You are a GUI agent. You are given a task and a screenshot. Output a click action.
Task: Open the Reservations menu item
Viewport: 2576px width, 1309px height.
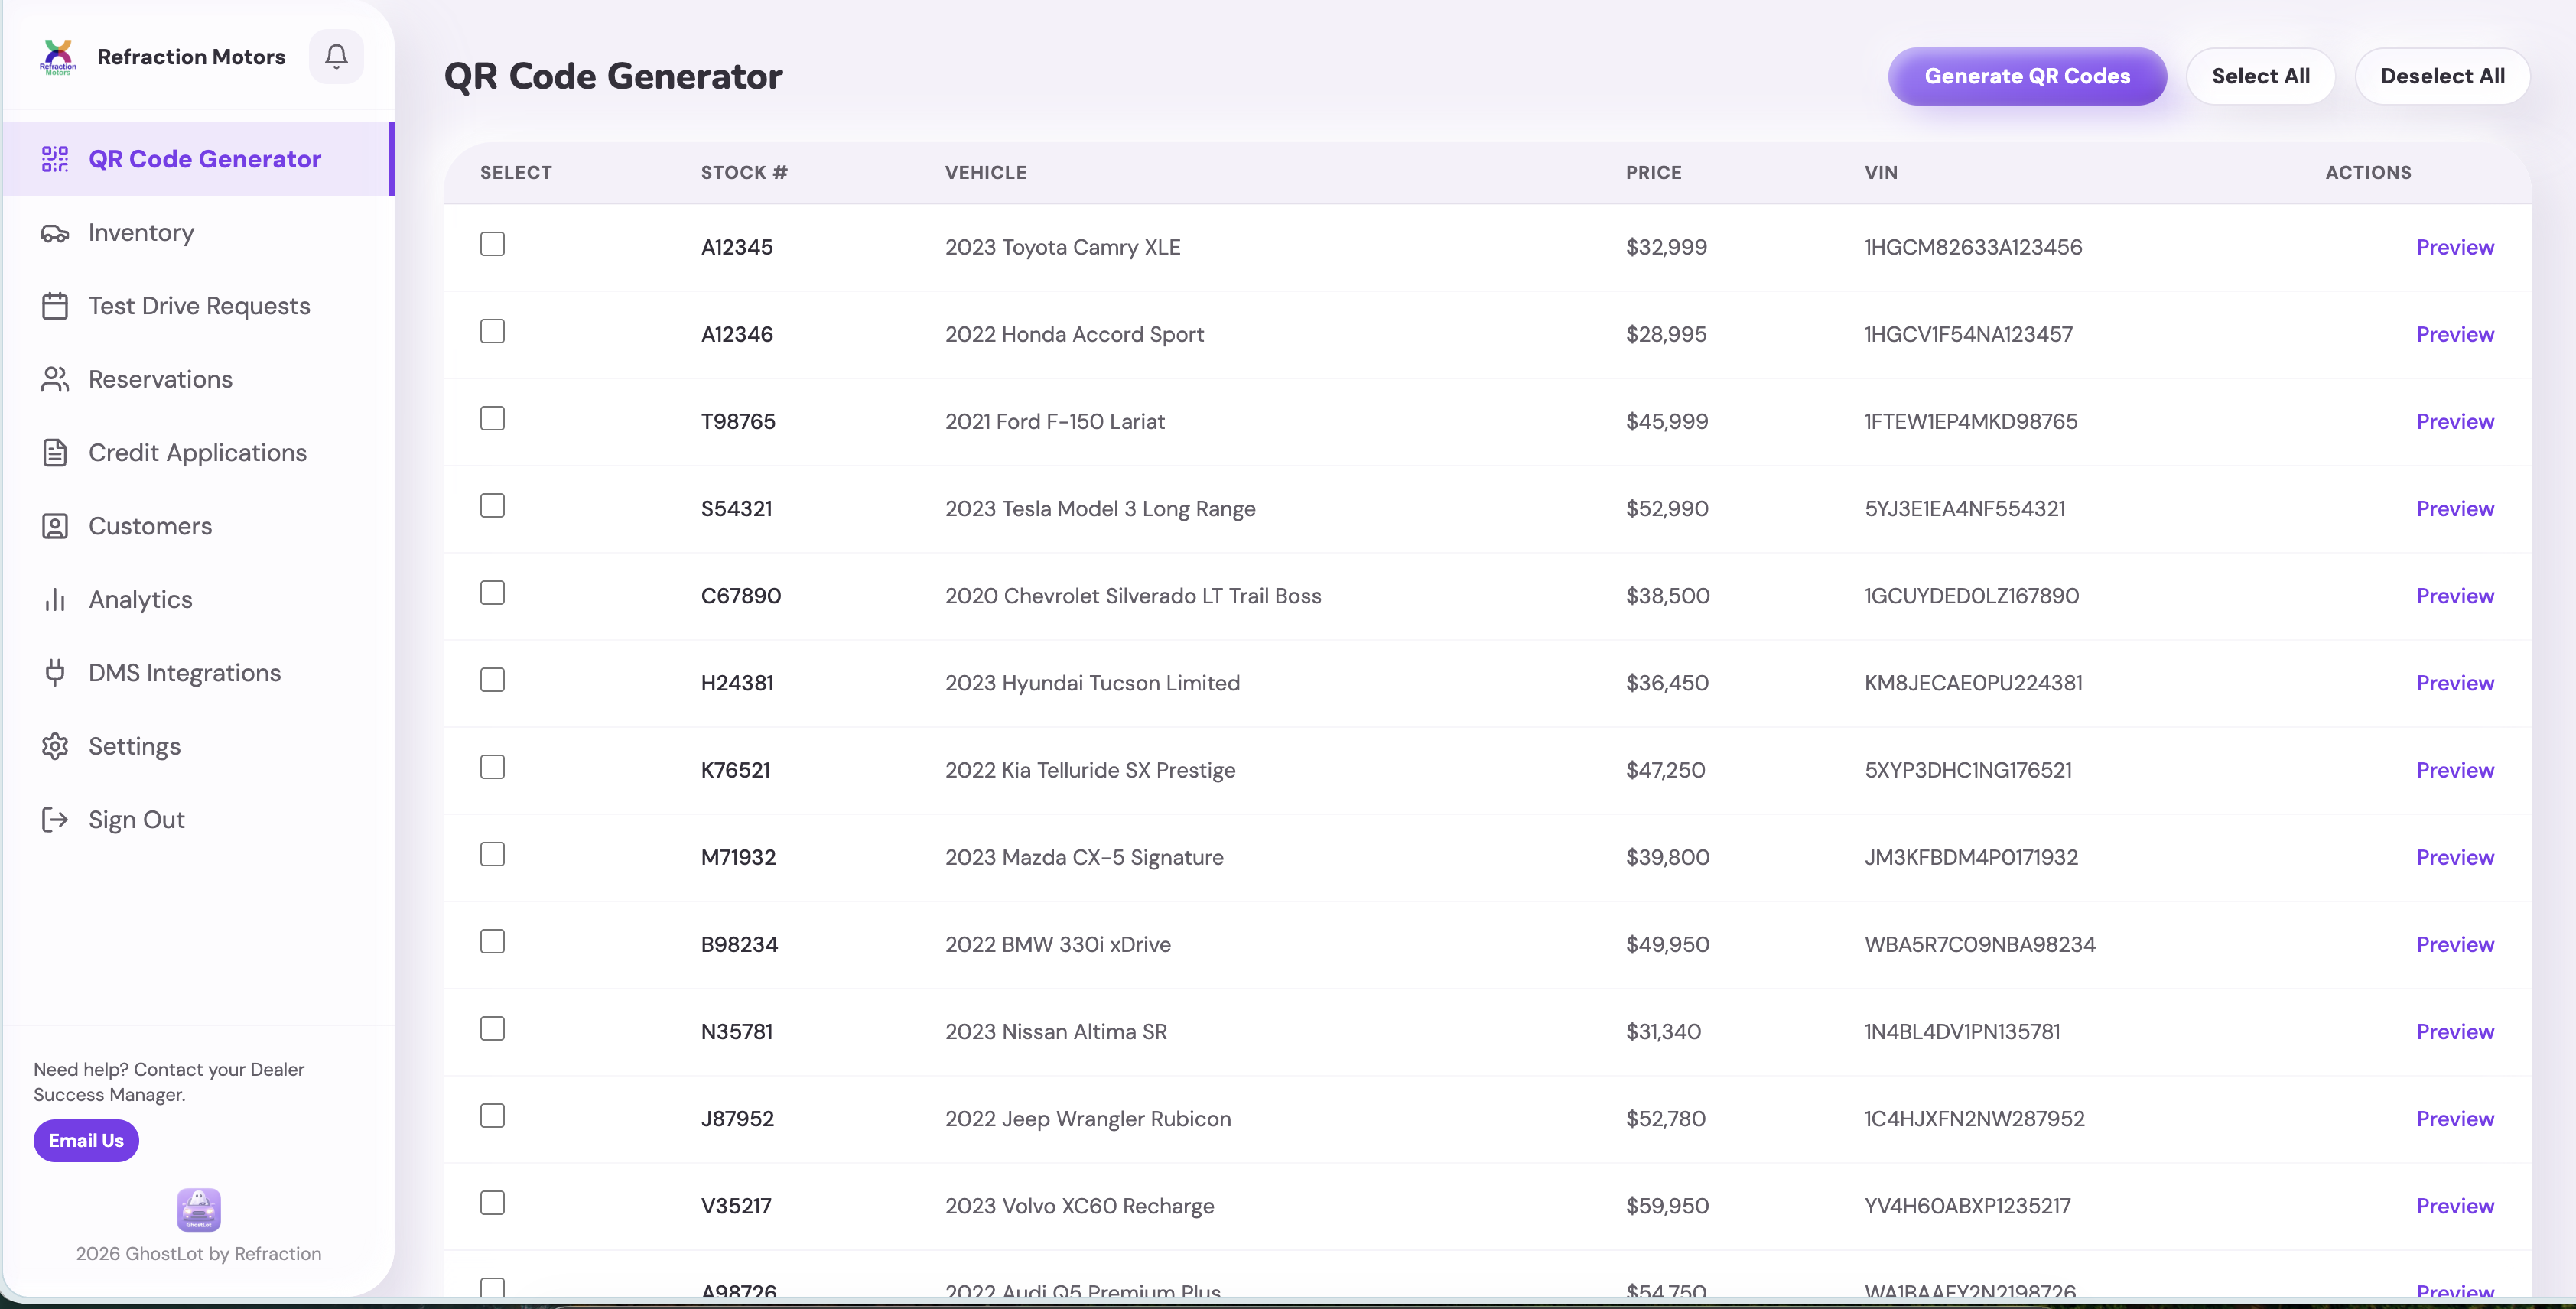(x=160, y=380)
